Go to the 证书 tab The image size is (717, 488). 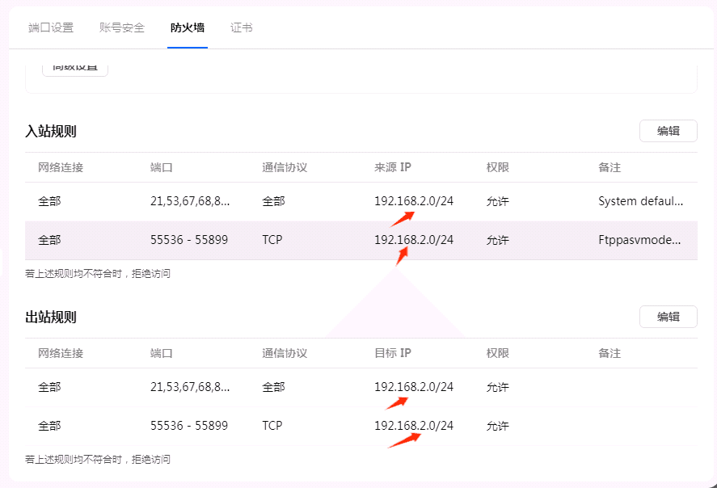coord(242,27)
